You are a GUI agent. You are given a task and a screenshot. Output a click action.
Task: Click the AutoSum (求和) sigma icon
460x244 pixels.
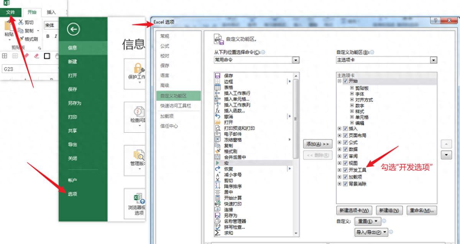point(217,233)
